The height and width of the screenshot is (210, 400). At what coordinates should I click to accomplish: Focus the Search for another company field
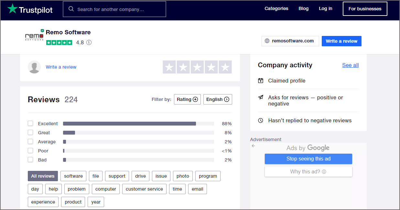click(114, 9)
